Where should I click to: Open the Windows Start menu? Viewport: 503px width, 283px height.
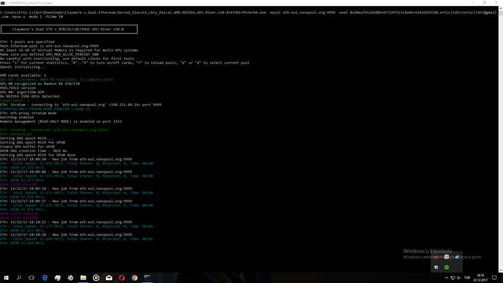coord(6,278)
